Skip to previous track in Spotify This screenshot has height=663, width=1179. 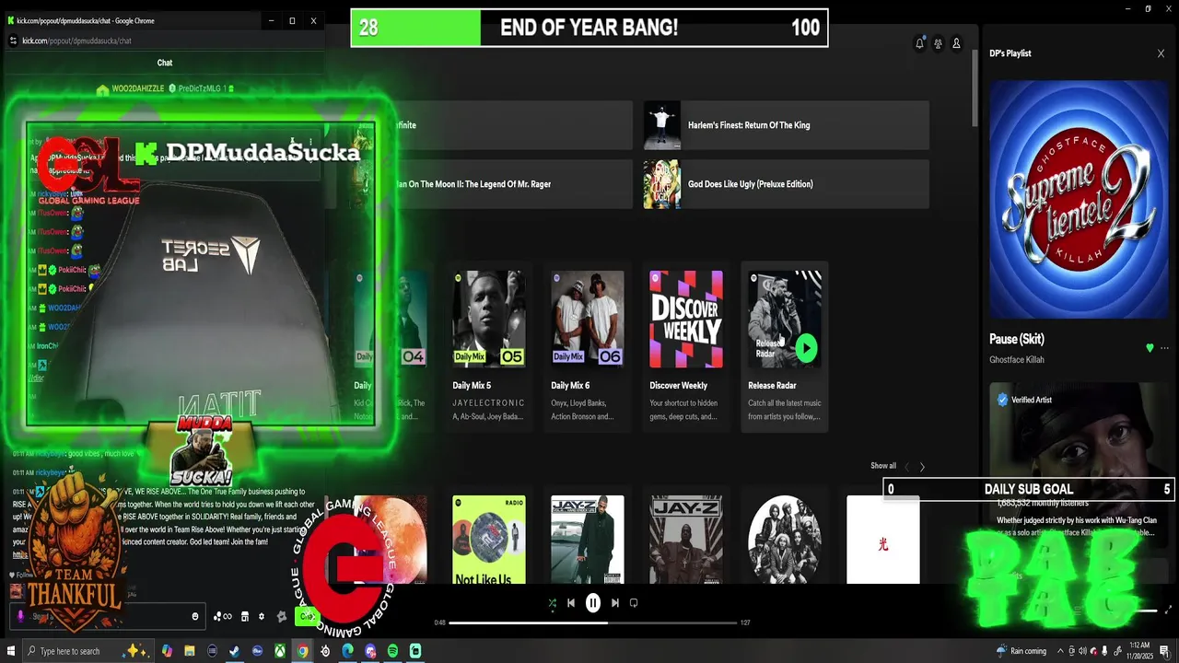click(571, 603)
